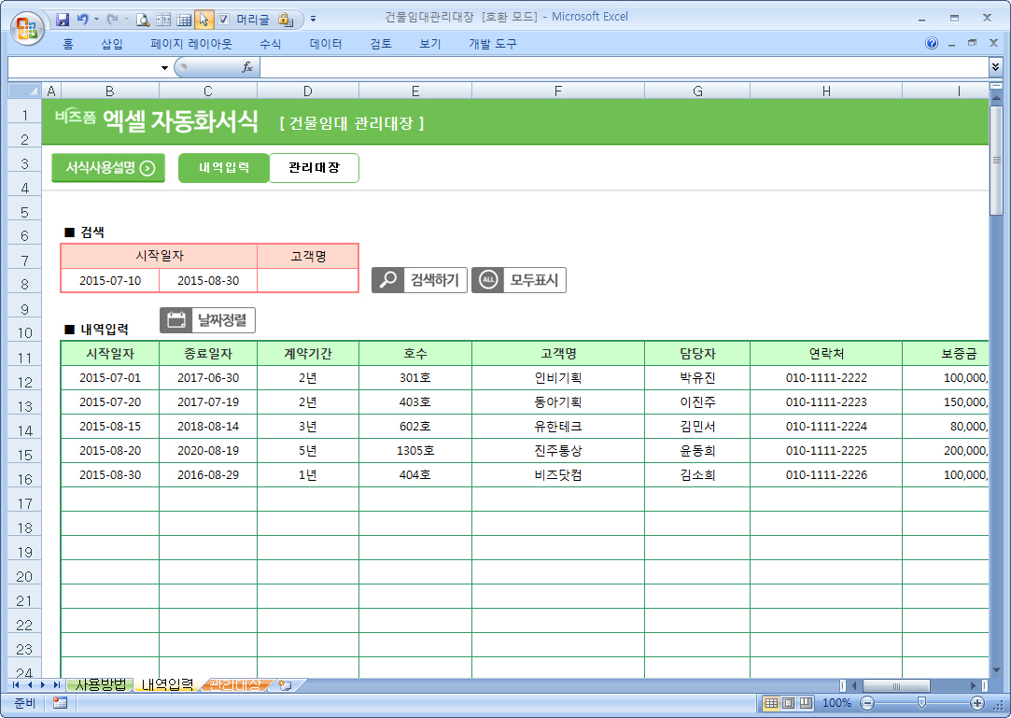Open the Name Box dropdown arrow
The image size is (1011, 718).
[164, 67]
